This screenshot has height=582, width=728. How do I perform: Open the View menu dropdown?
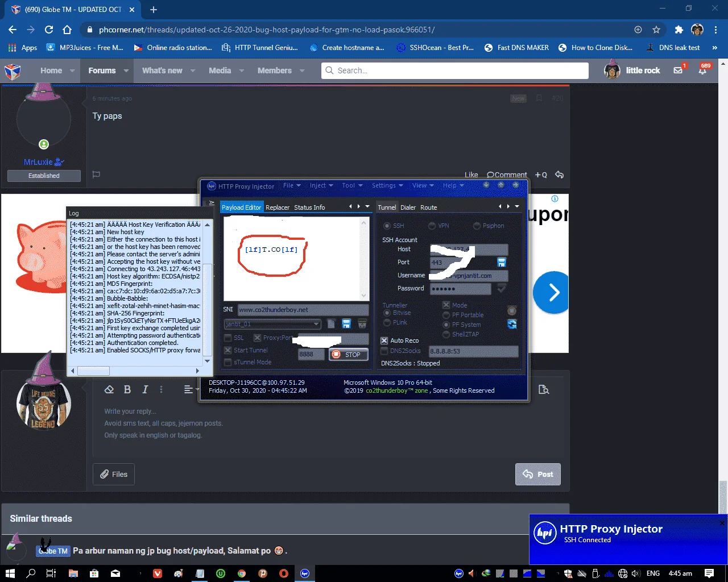(423, 185)
